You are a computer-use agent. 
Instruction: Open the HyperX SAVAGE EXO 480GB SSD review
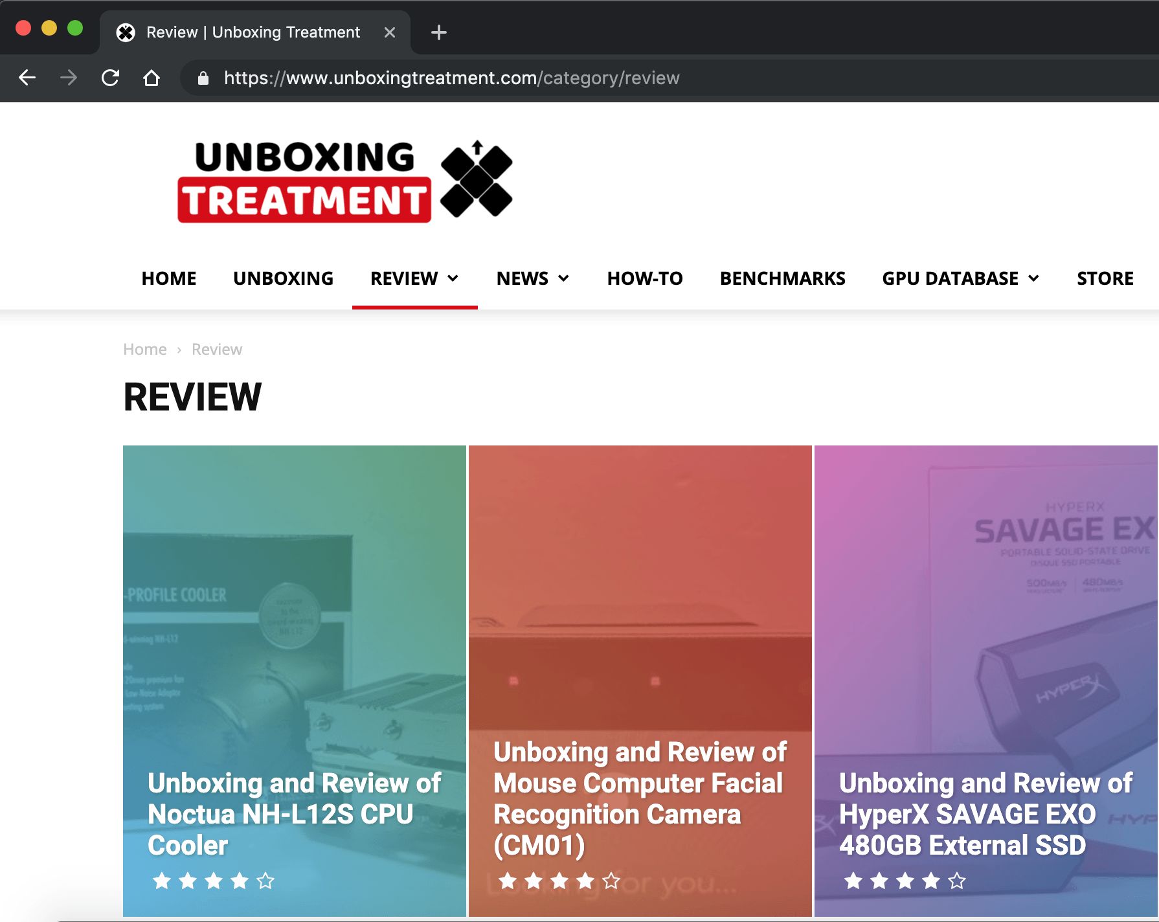coord(985,814)
